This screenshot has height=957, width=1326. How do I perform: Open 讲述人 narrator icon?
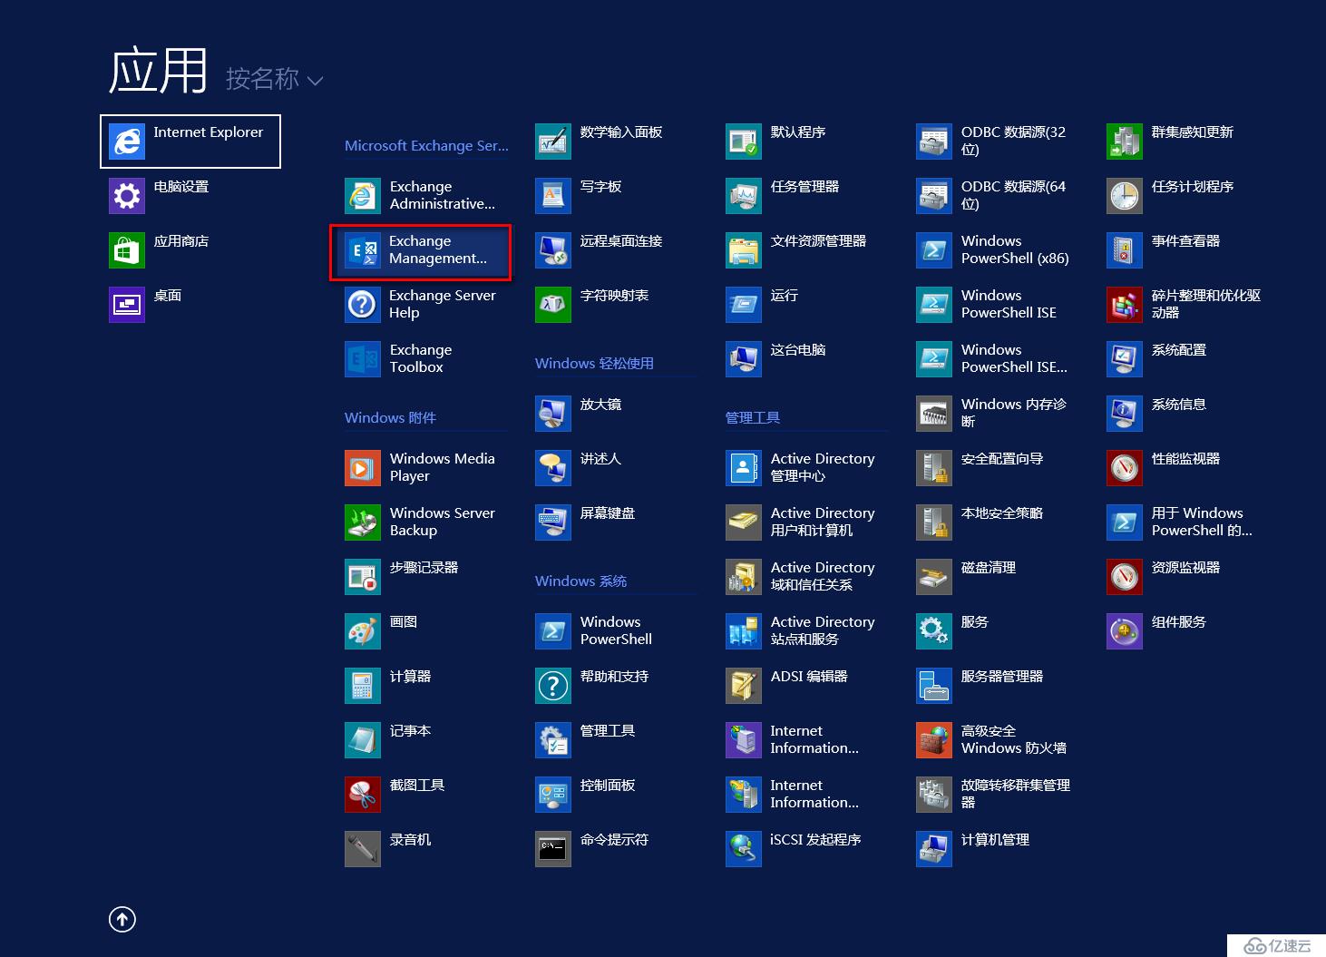[553, 468]
